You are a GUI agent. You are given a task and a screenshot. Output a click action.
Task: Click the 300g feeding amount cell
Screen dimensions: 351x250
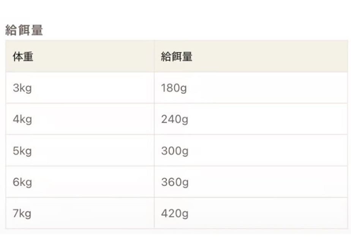coord(251,150)
